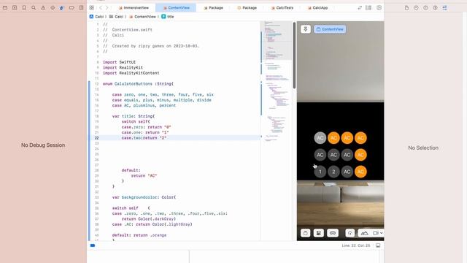This screenshot has height=263, width=467.
Task: Tap the orange AC key in the 1-2 row
Action: tap(360, 172)
